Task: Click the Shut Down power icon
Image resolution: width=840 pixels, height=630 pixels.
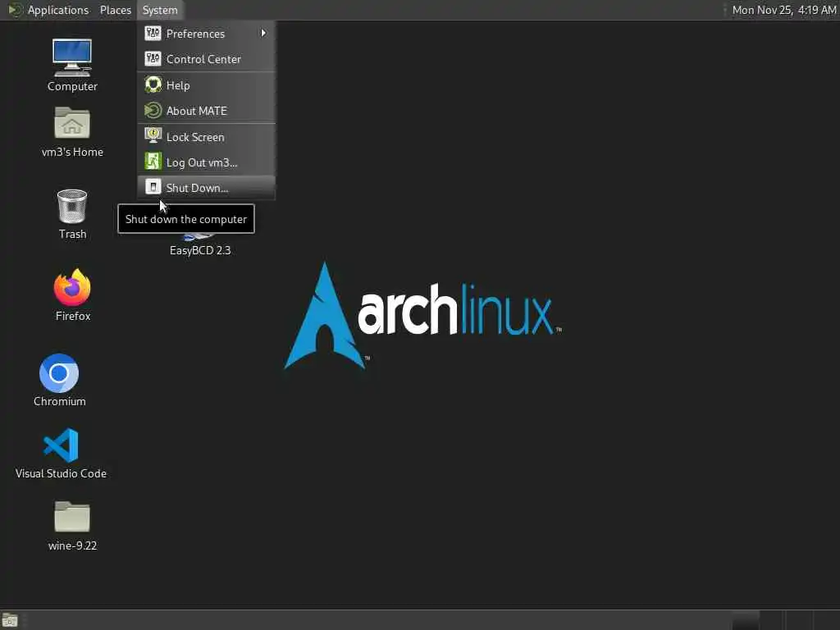Action: [153, 188]
